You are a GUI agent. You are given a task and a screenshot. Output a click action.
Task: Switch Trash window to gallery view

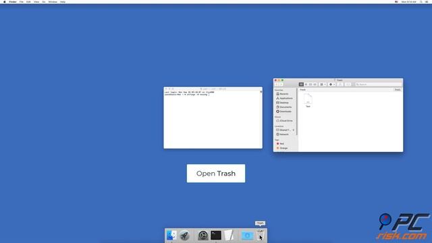coord(315,84)
